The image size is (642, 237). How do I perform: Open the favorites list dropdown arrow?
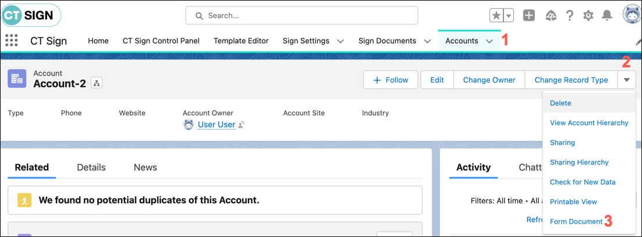[508, 16]
